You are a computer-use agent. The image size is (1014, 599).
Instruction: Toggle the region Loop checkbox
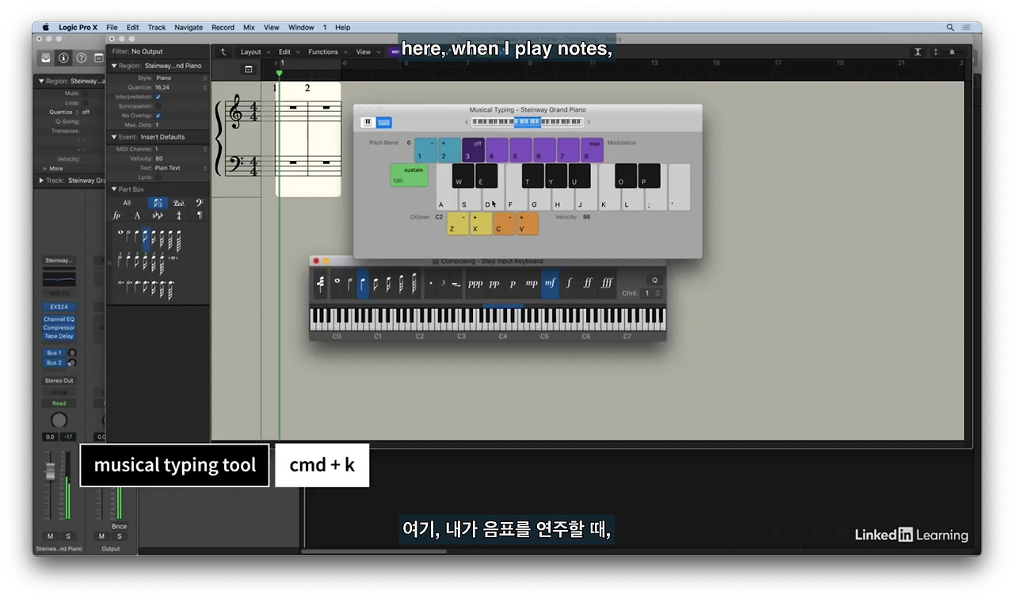86,103
